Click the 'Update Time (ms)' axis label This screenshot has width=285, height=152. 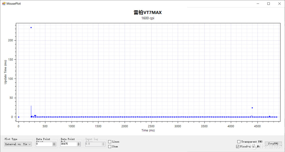(6, 72)
